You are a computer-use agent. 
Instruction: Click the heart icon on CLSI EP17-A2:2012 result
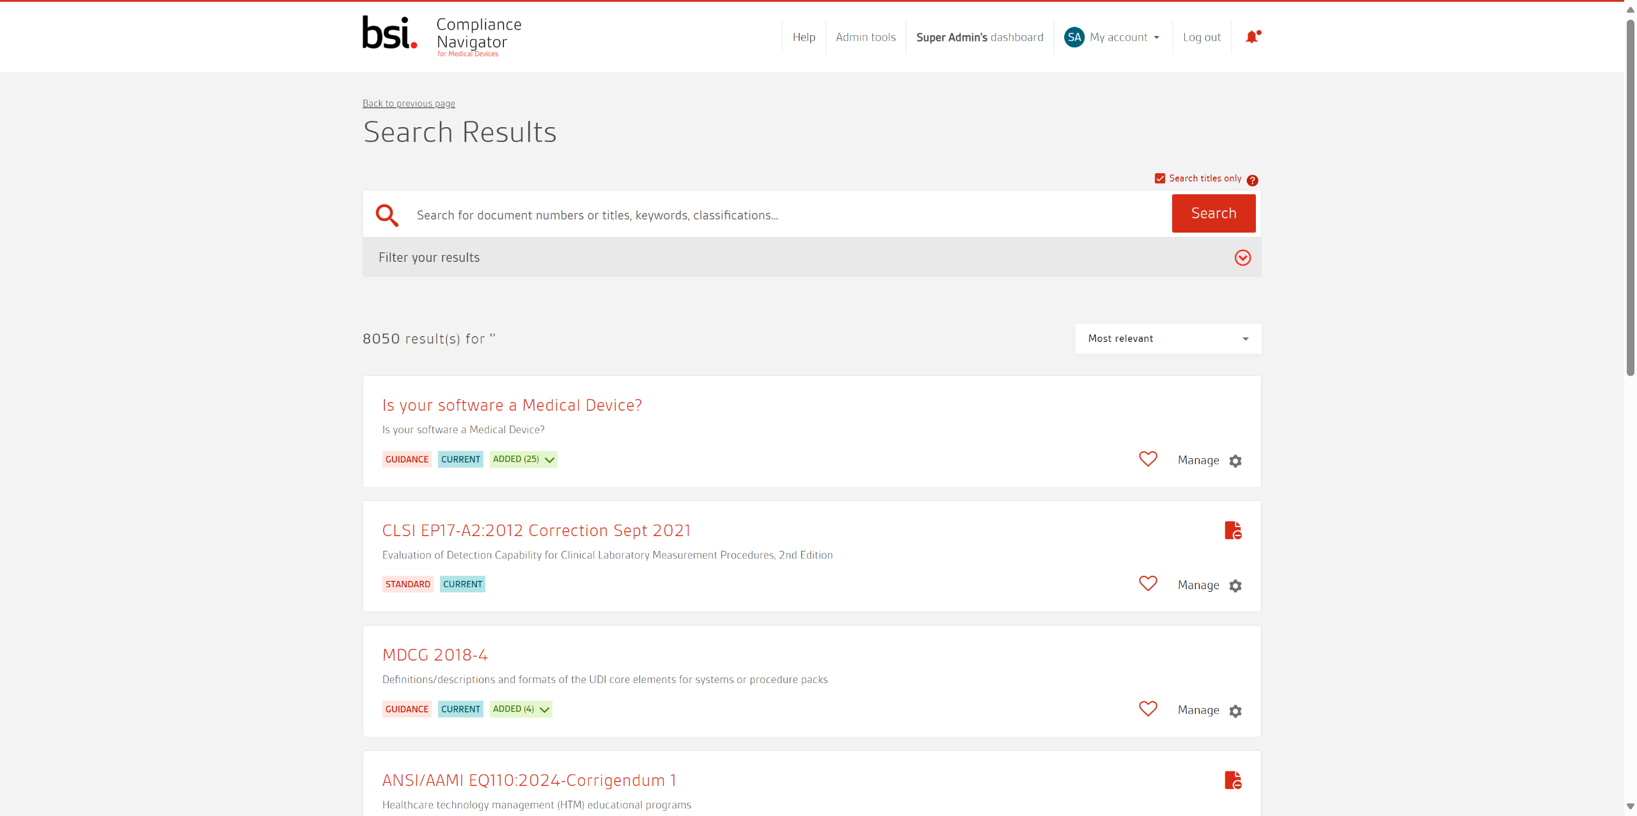pos(1148,584)
